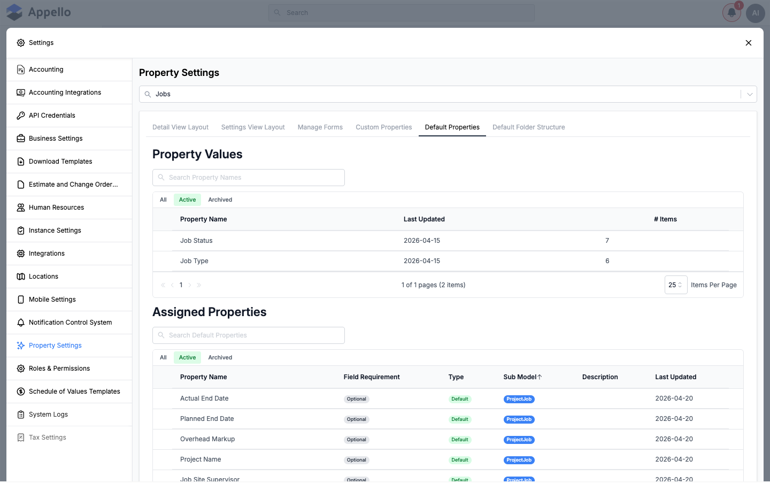Click the Notification Control System bell icon
This screenshot has width=770, height=491.
(21, 323)
